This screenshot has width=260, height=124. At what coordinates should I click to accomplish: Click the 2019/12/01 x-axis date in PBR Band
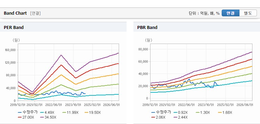coord(151,105)
